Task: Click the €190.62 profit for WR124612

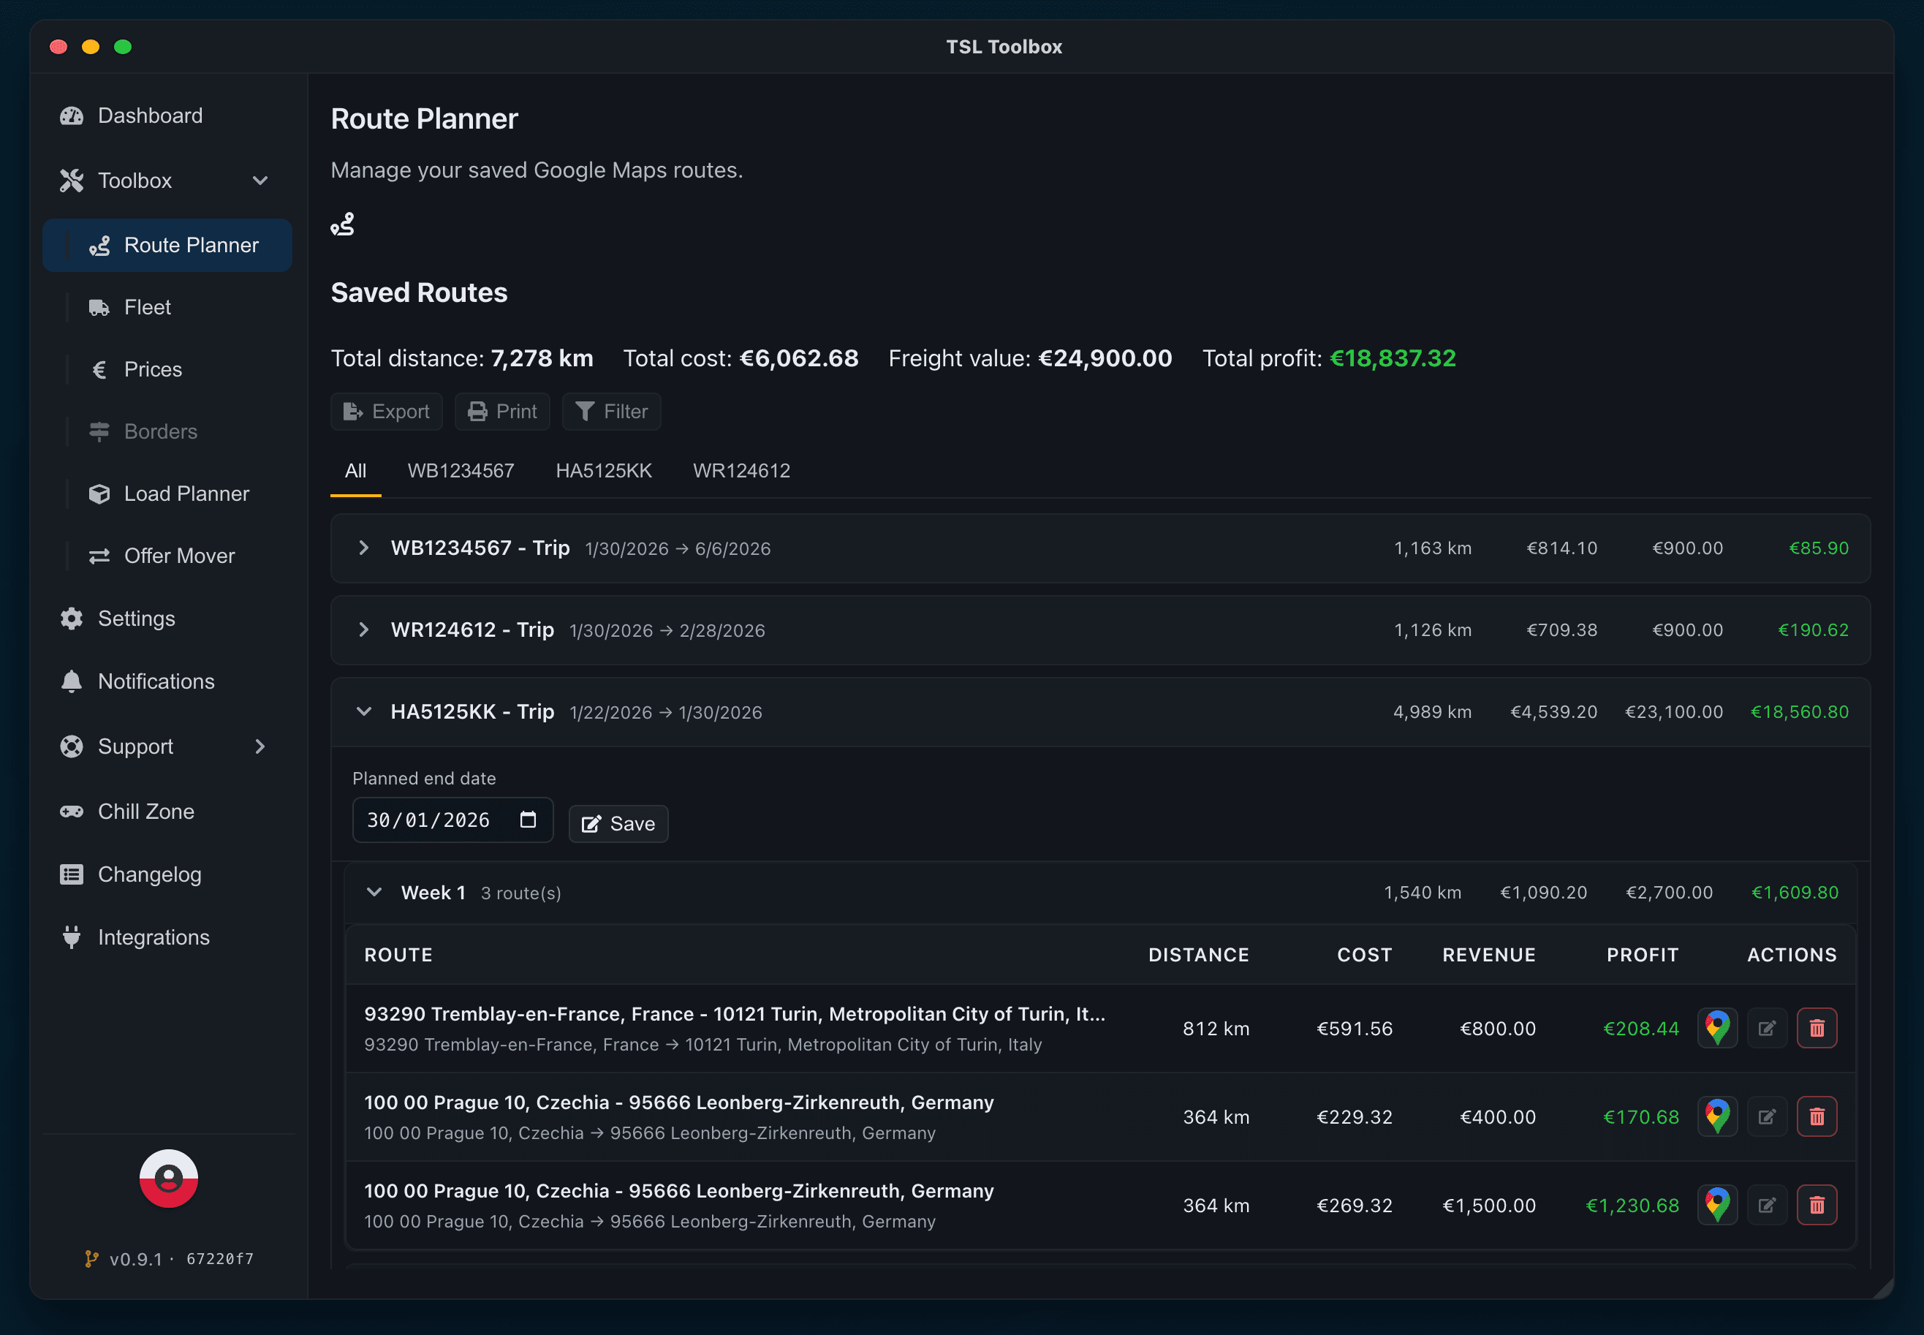Action: coord(1813,630)
